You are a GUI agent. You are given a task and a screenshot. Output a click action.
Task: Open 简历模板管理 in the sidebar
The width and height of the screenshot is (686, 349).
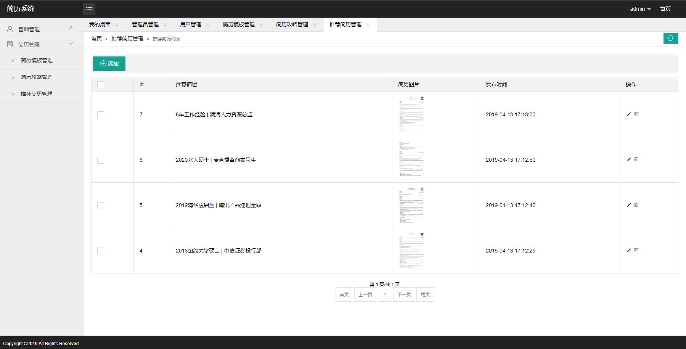[x=42, y=60]
